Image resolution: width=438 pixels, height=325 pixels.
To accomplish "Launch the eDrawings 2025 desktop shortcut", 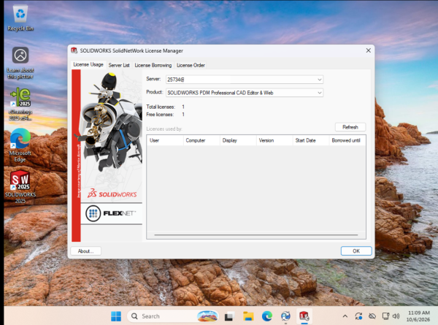I will click(x=20, y=104).
